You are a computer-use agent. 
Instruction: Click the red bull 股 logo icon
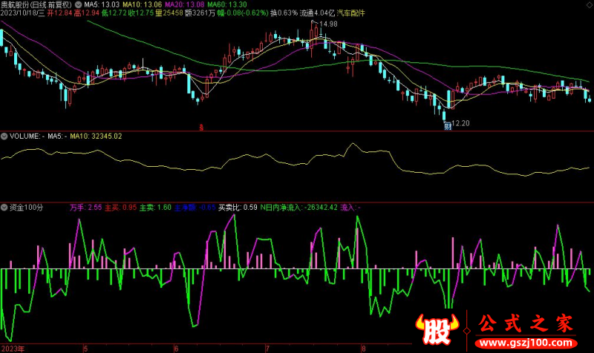tap(434, 330)
